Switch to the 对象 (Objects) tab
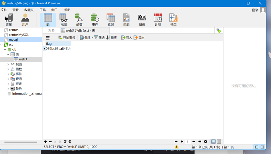Image resolution: width=271 pixels, height=154 pixels. [x=52, y=31]
